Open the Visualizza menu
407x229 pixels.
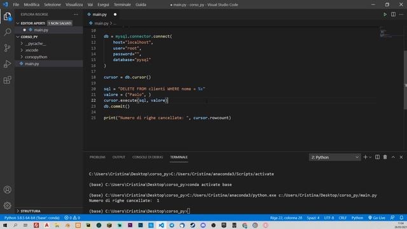74,4
